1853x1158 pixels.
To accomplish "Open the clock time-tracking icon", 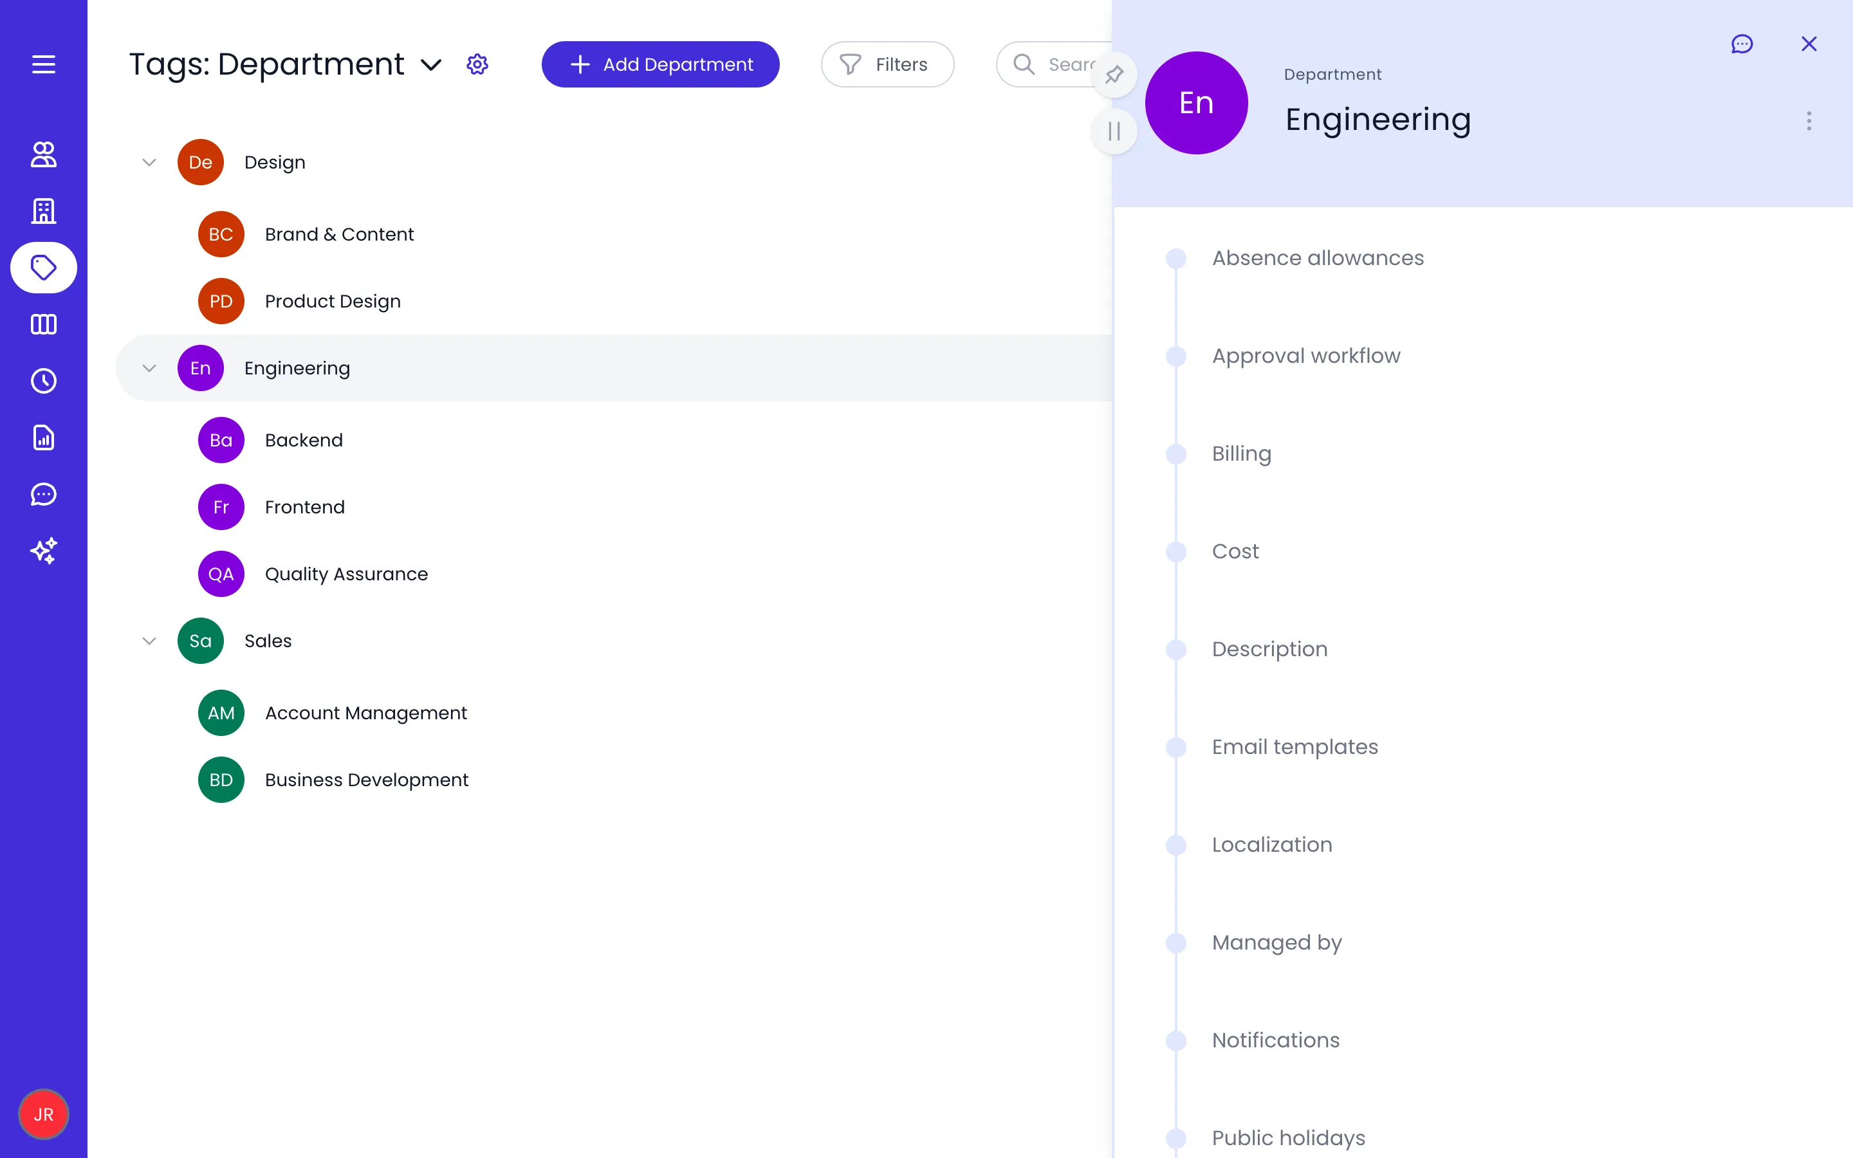I will 44,381.
